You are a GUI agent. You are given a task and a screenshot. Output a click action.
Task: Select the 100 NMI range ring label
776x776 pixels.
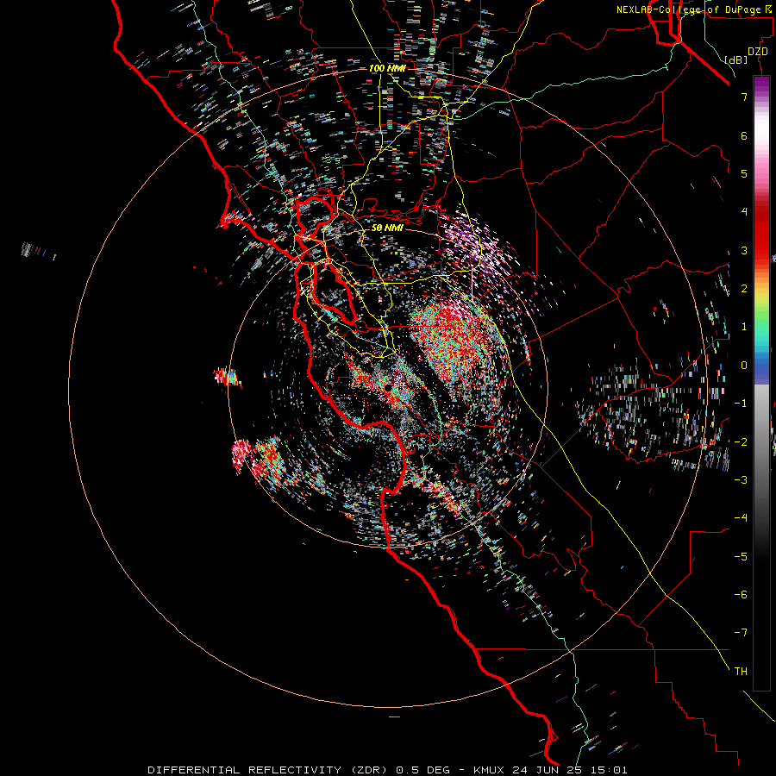coord(387,68)
